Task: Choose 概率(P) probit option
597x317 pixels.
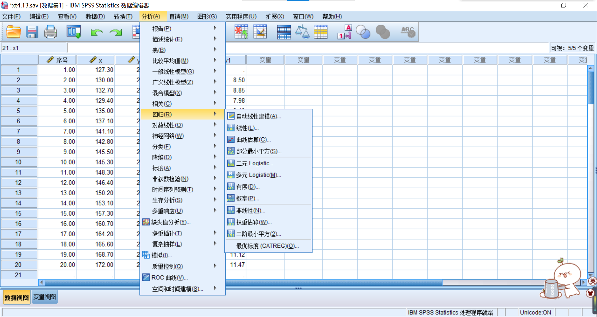Action: point(268,198)
